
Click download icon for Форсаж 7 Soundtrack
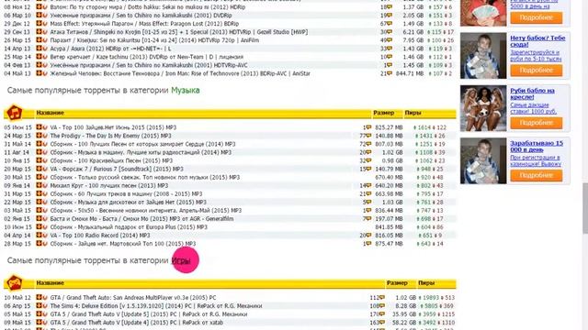tap(39, 169)
